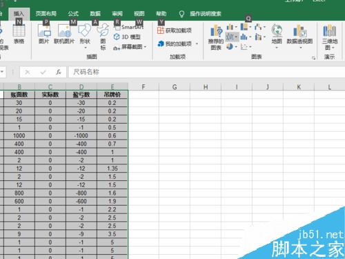
Task: Choose 联机图片 online pictures
Action: coord(64,35)
